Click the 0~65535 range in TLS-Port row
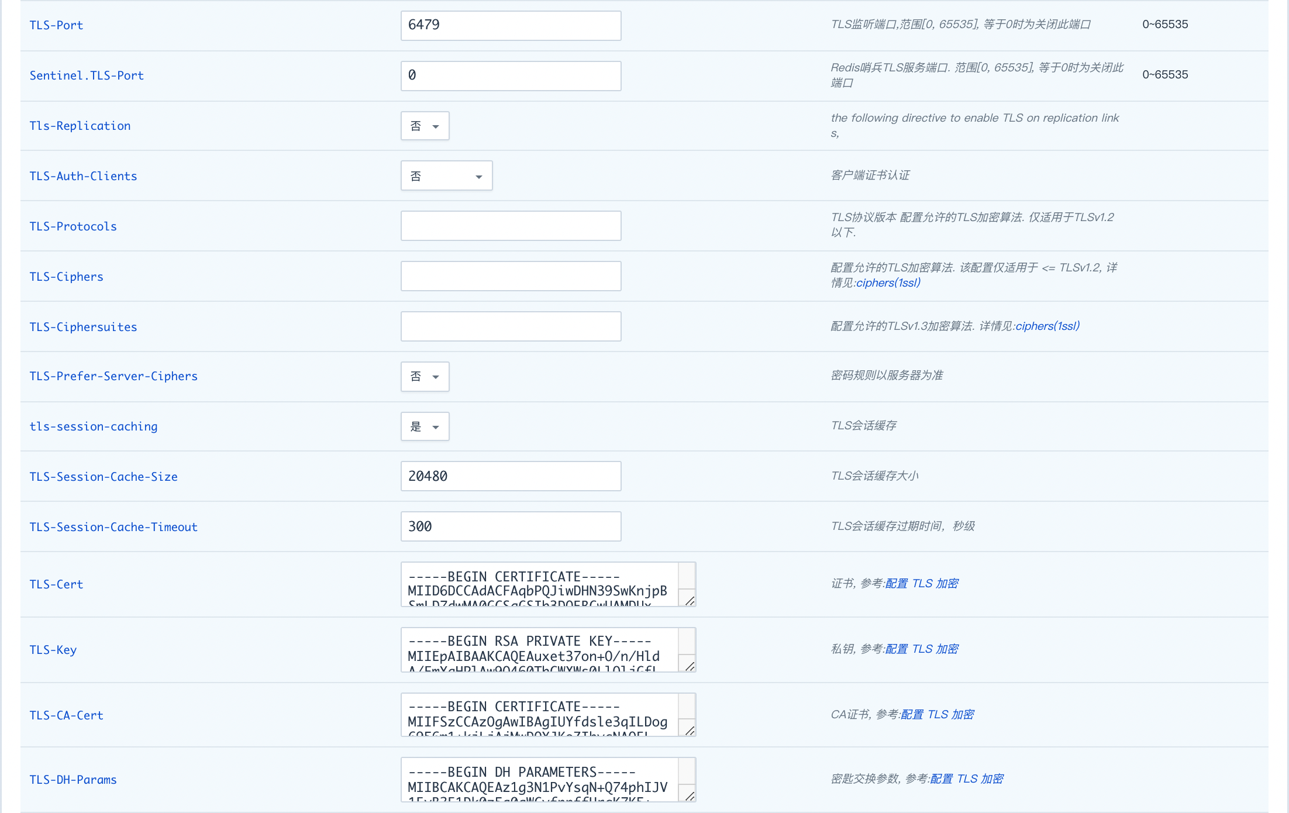This screenshot has height=813, width=1289. click(x=1165, y=25)
